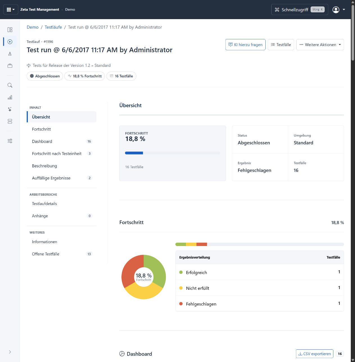
Task: Click the Abgeschlossen status badge
Action: tap(45, 76)
